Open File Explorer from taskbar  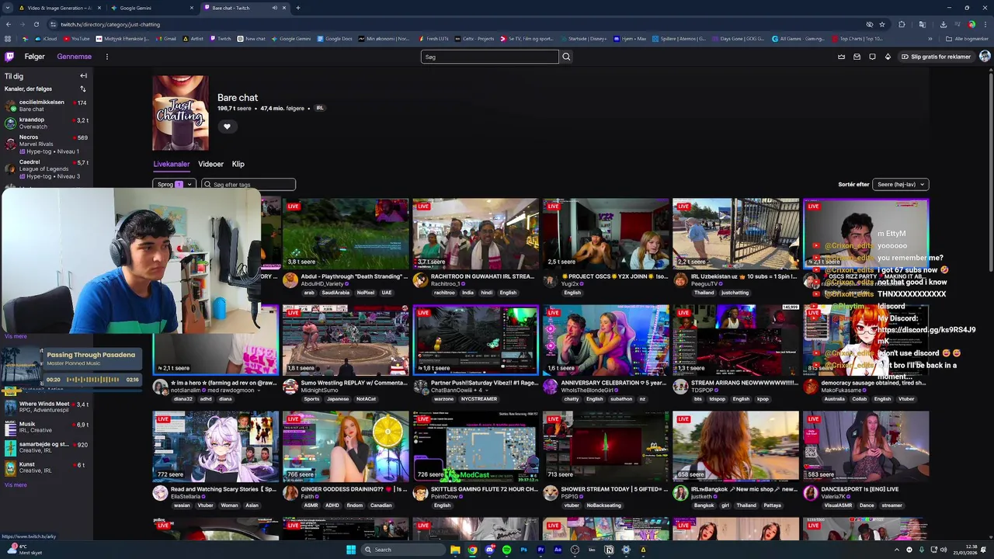455,550
